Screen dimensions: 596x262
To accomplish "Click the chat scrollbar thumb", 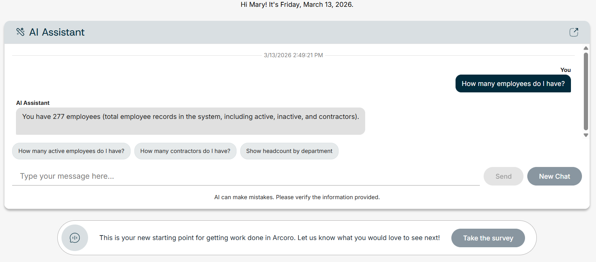I will coord(586,91).
